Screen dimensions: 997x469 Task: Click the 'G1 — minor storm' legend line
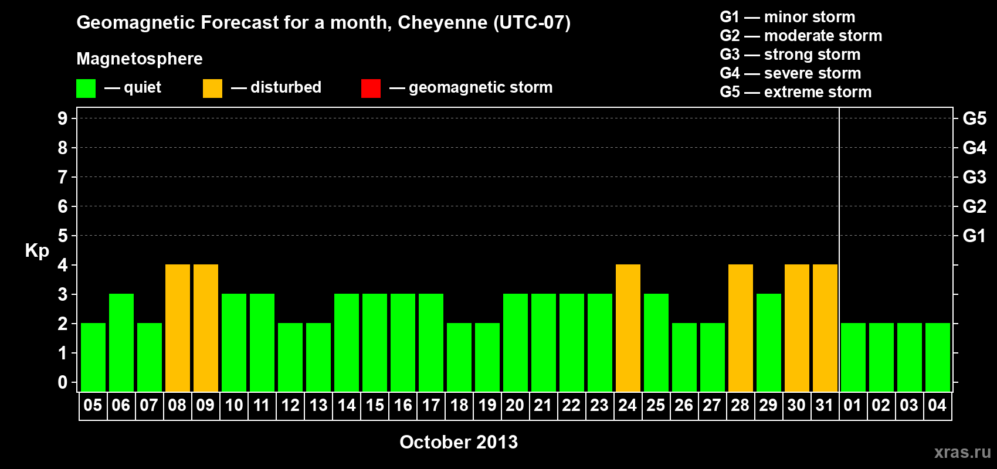coord(787,17)
